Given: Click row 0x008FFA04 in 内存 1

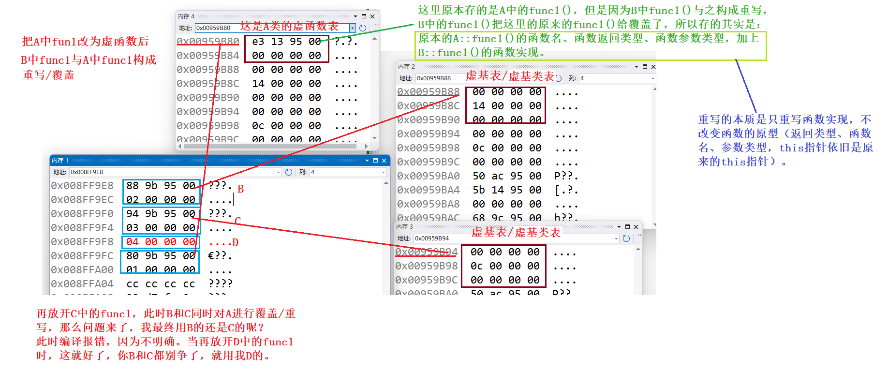Looking at the screenshot, I should tap(142, 284).
